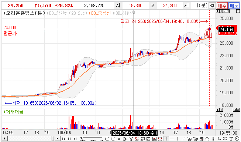Open the magnifier search icon
This screenshot has height=142, width=241.
pyautogui.click(x=207, y=139)
